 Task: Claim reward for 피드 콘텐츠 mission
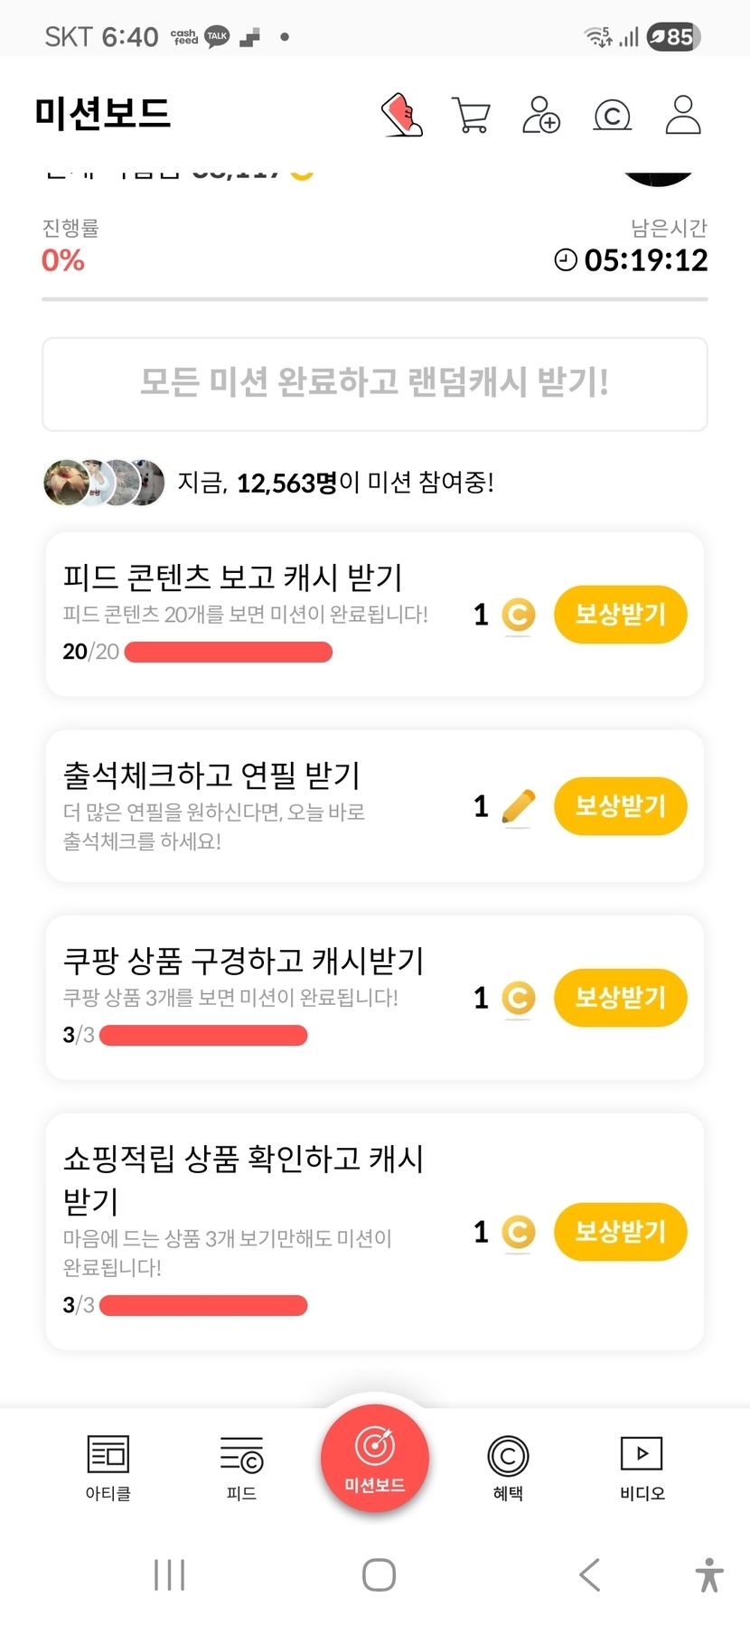click(620, 615)
